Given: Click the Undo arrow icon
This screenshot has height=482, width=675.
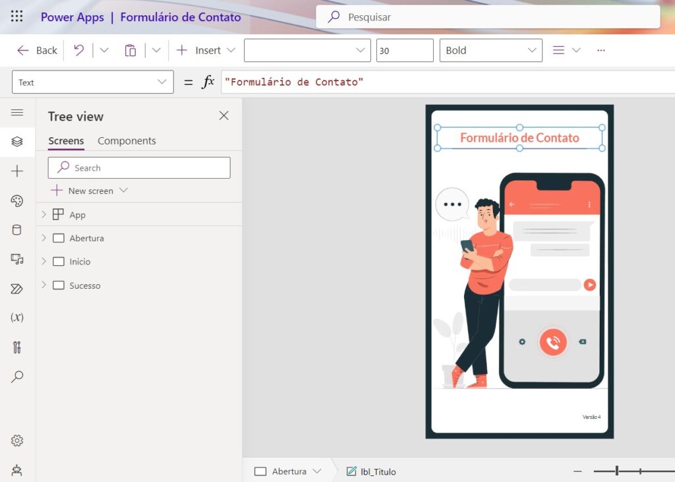Looking at the screenshot, I should click(x=79, y=50).
